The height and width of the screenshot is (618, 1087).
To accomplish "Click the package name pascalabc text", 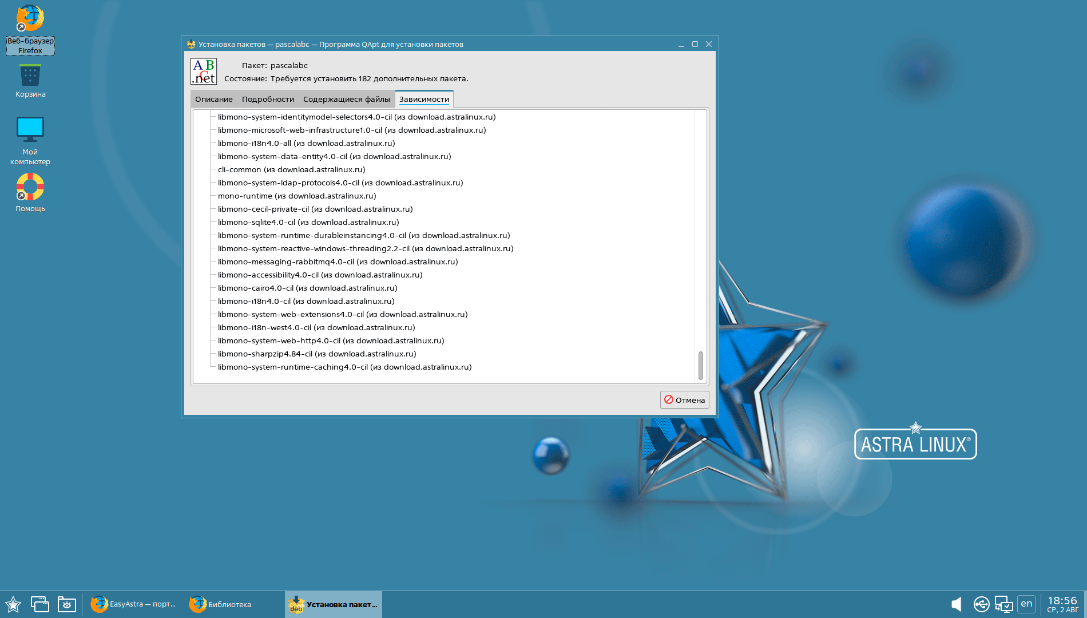I will click(x=289, y=65).
